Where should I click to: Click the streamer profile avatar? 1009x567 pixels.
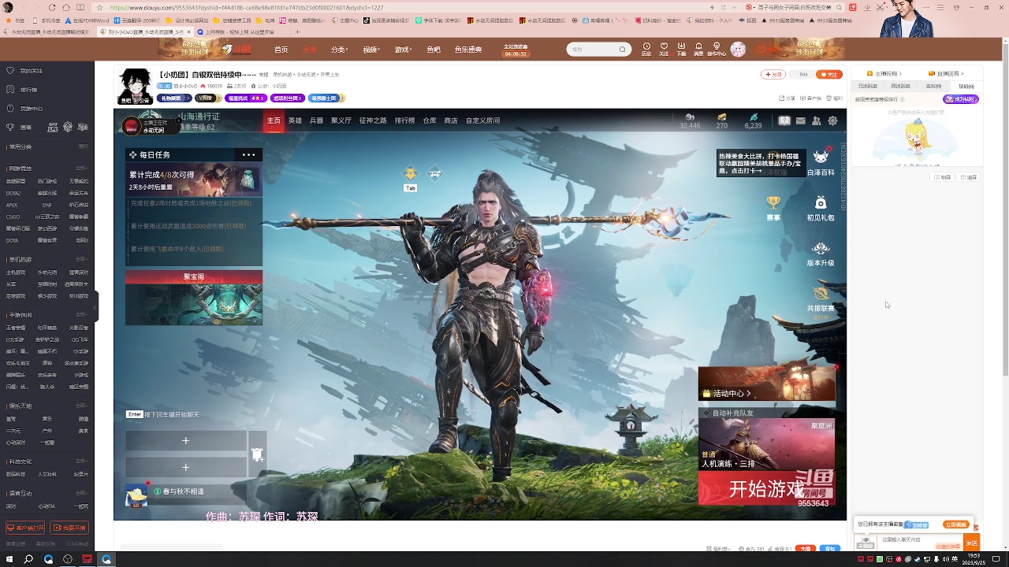[x=135, y=86]
